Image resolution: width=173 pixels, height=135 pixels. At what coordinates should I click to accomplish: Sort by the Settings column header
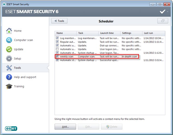coord(131,33)
